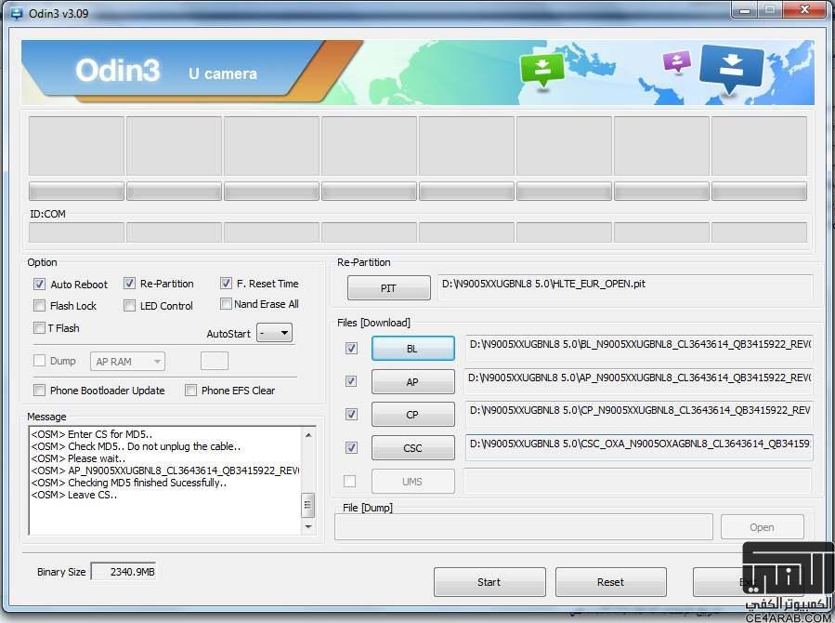Check the T Flash option

[x=39, y=327]
